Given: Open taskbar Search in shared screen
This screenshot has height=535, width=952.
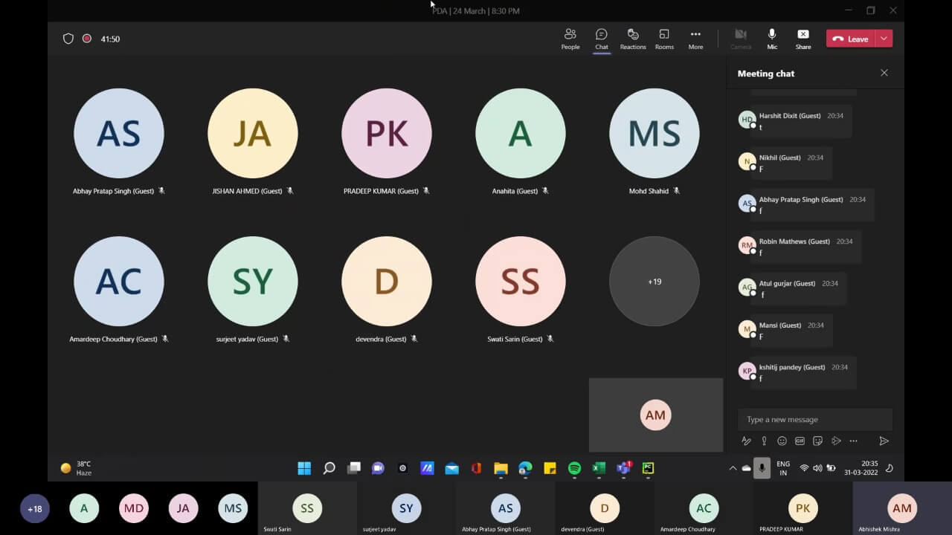Looking at the screenshot, I should [329, 468].
